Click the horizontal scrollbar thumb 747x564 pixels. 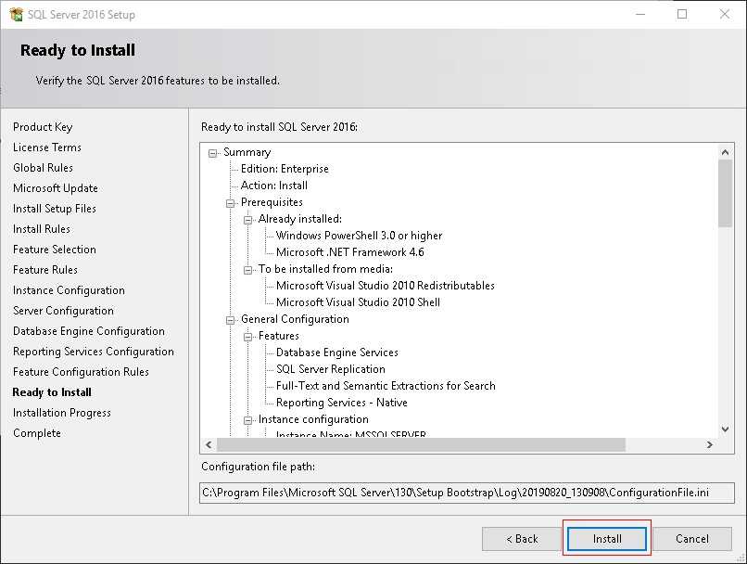421,444
